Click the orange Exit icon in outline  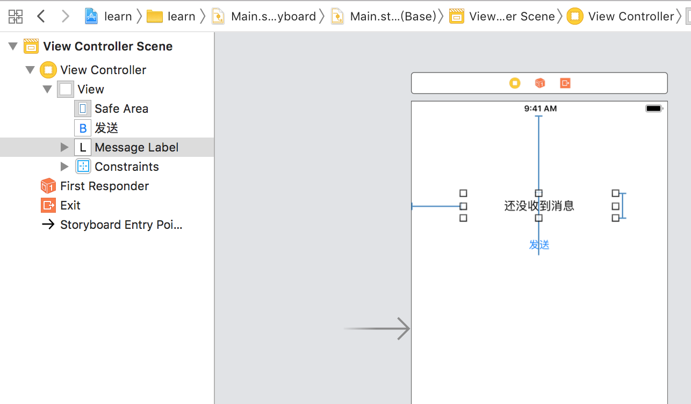(x=48, y=205)
